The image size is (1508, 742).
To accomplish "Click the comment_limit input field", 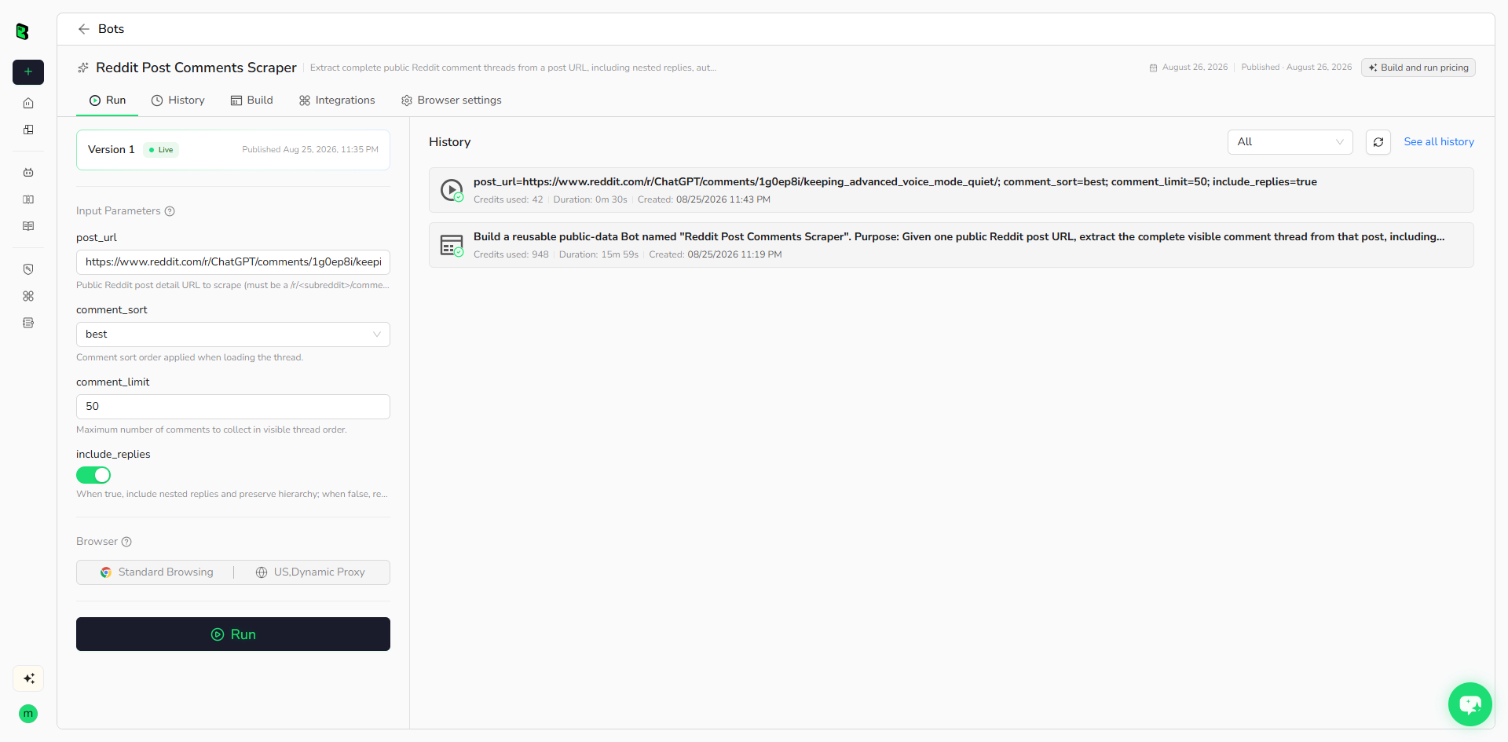I will pos(233,407).
